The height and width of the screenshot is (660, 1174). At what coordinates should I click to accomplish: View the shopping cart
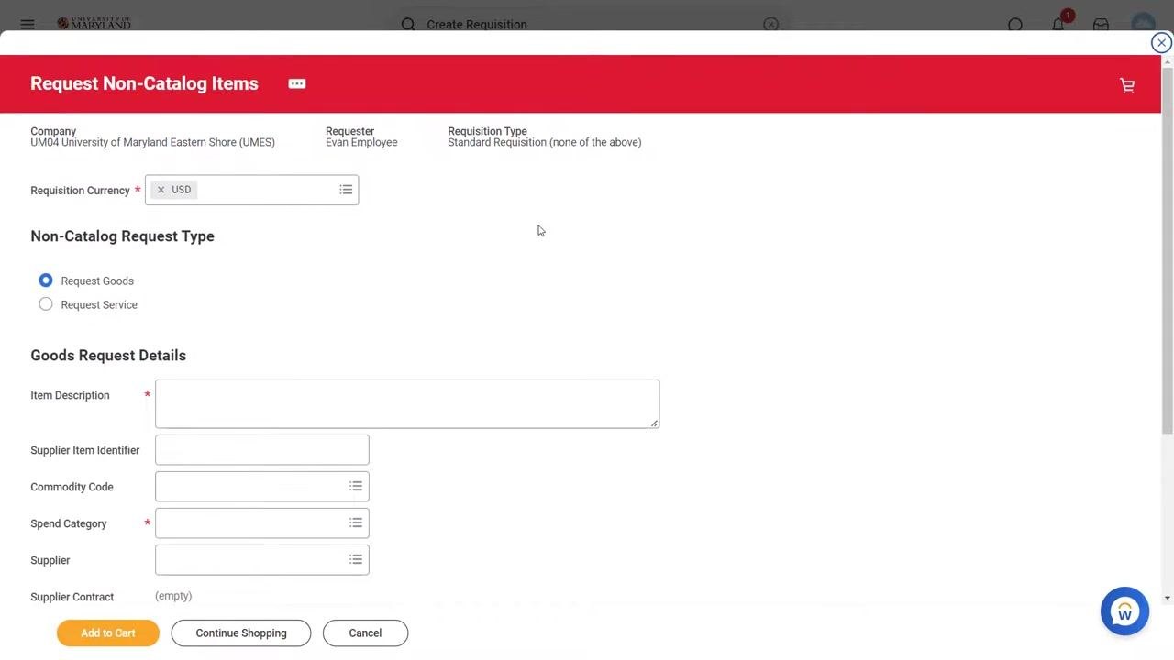[1127, 85]
